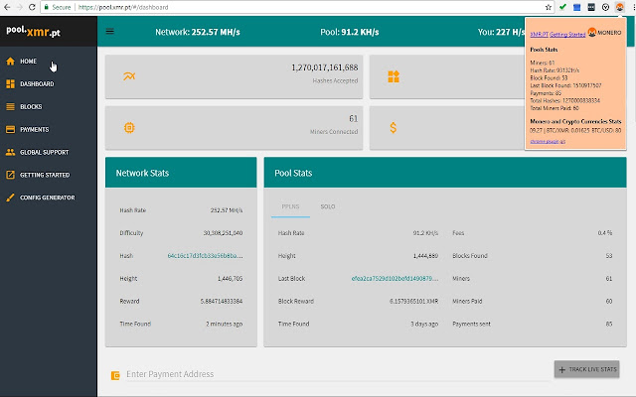636x397 pixels.
Task: Open the Home sidebar item
Action: click(x=28, y=62)
